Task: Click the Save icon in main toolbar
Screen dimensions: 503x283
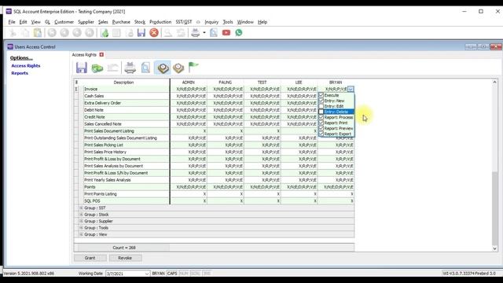Action: click(x=141, y=33)
